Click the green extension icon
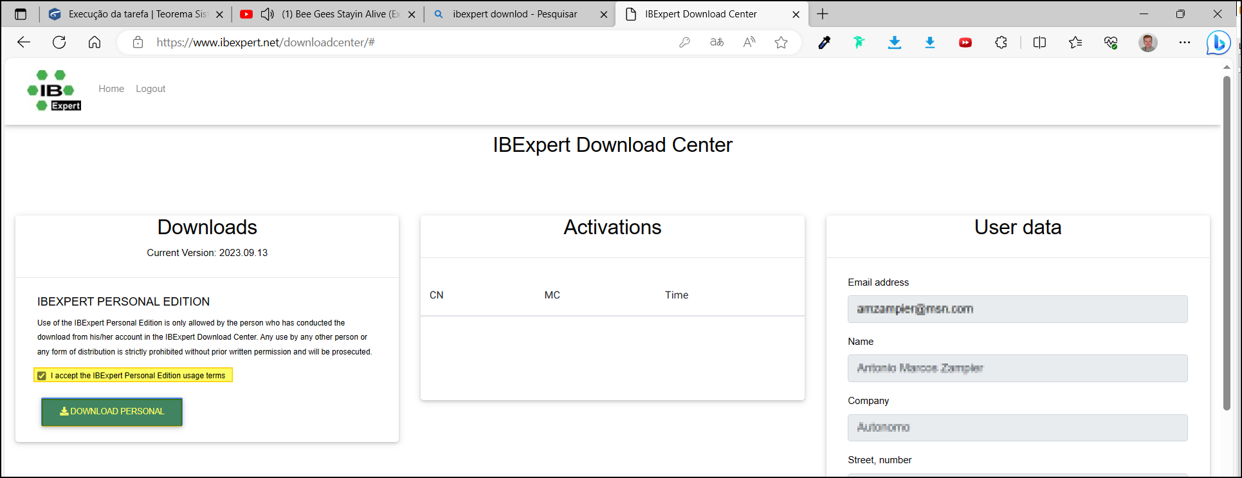Image resolution: width=1242 pixels, height=478 pixels. (x=859, y=42)
